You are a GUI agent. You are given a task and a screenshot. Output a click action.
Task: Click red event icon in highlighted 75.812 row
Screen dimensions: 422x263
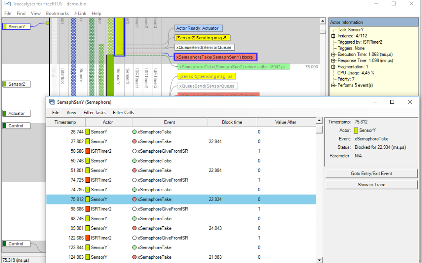[134, 199]
